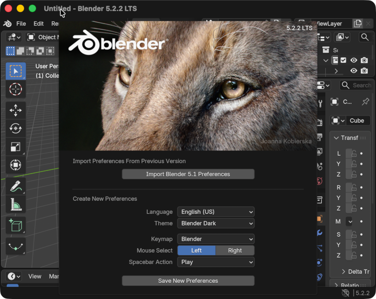Set selection mode to Subtract
The width and height of the screenshot is (376, 299).
coord(30,51)
